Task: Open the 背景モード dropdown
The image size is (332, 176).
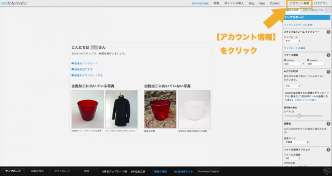Action: 296,142
